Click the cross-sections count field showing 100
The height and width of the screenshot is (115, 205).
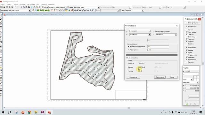(x=158, y=47)
